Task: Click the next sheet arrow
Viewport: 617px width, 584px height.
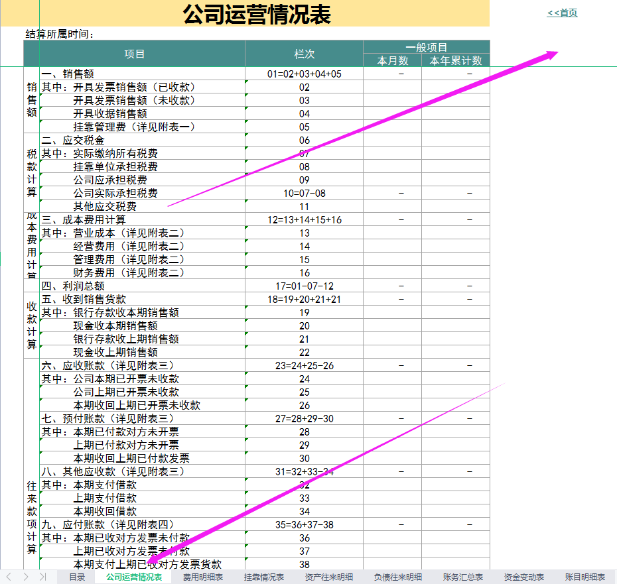Action: pos(26,577)
